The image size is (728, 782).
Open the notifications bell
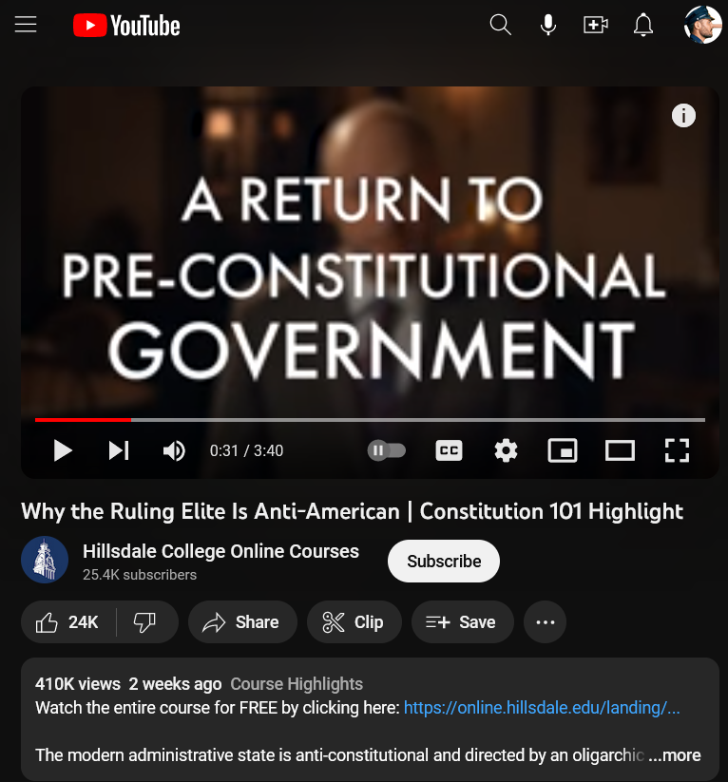coord(643,25)
